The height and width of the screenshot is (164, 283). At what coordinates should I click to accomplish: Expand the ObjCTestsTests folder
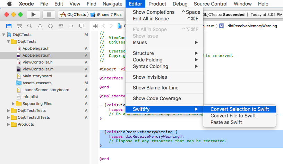click(8, 110)
